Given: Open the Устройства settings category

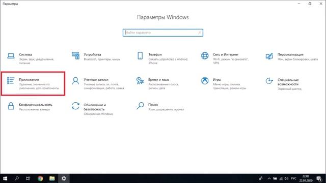Looking at the screenshot, I should pos(96,56).
